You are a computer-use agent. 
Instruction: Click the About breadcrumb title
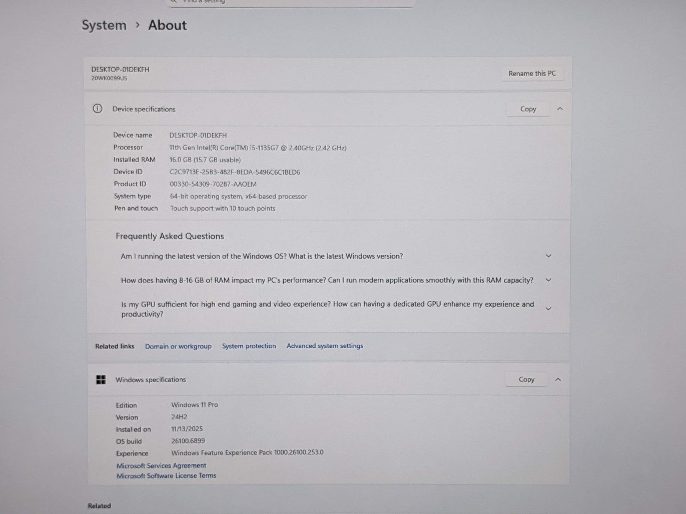click(x=167, y=25)
